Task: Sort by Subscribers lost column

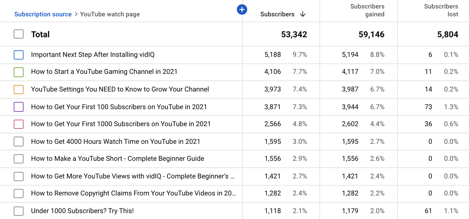Action: click(441, 10)
